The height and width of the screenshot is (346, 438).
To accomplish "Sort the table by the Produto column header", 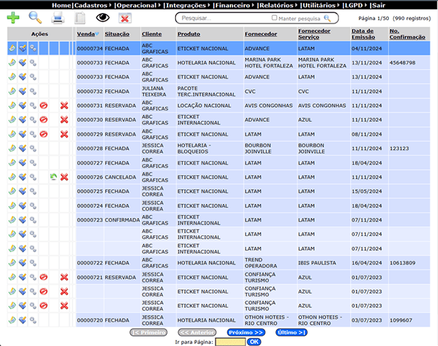I will 189,34.
